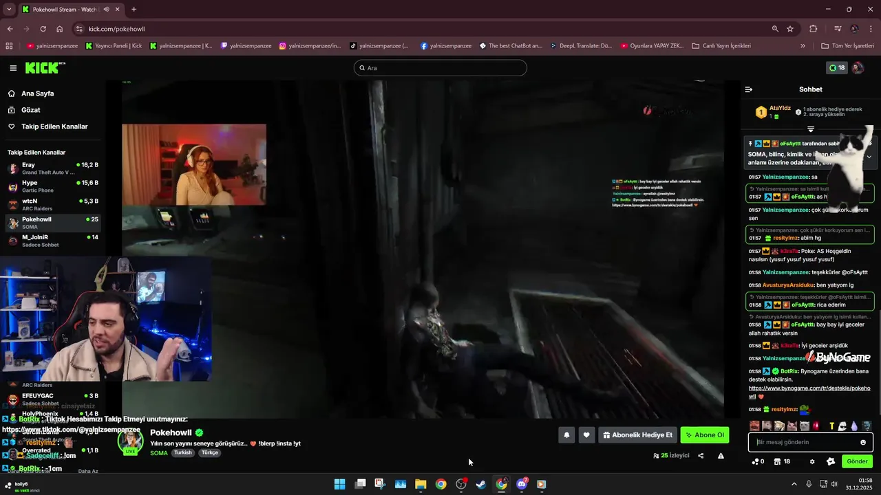Select Hype channel in sidebar

point(53,186)
